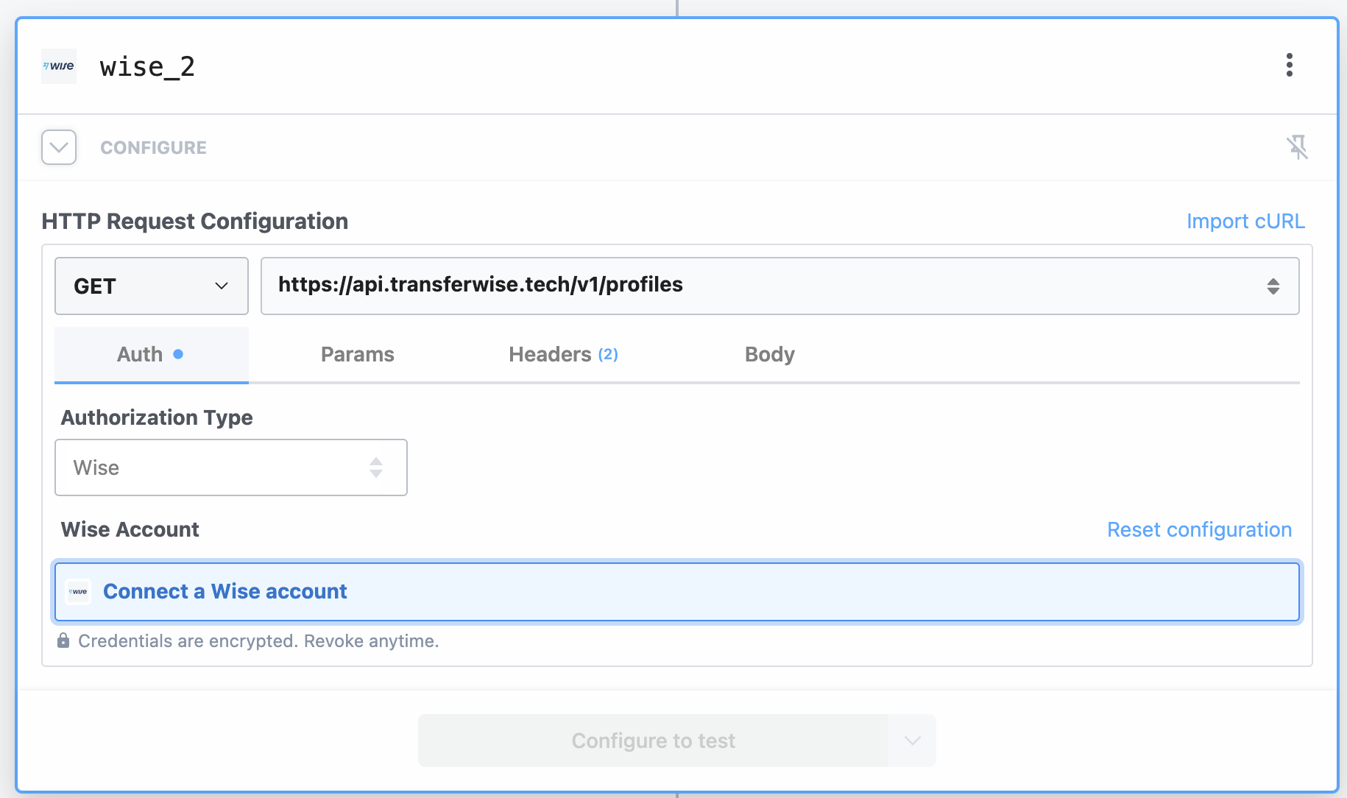The height and width of the screenshot is (798, 1347).
Task: Click the Import cURL link
Action: tap(1245, 221)
